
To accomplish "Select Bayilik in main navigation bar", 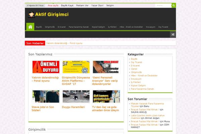I will point(39,27).
